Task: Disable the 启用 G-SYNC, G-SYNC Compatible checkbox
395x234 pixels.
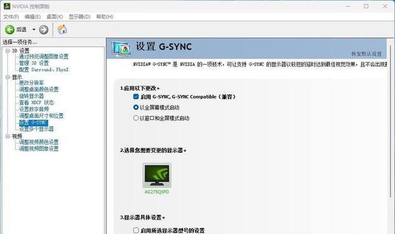Action: (x=136, y=97)
